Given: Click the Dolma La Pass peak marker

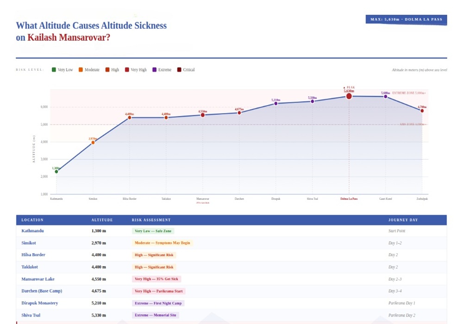Looking at the screenshot, I should click(x=349, y=96).
